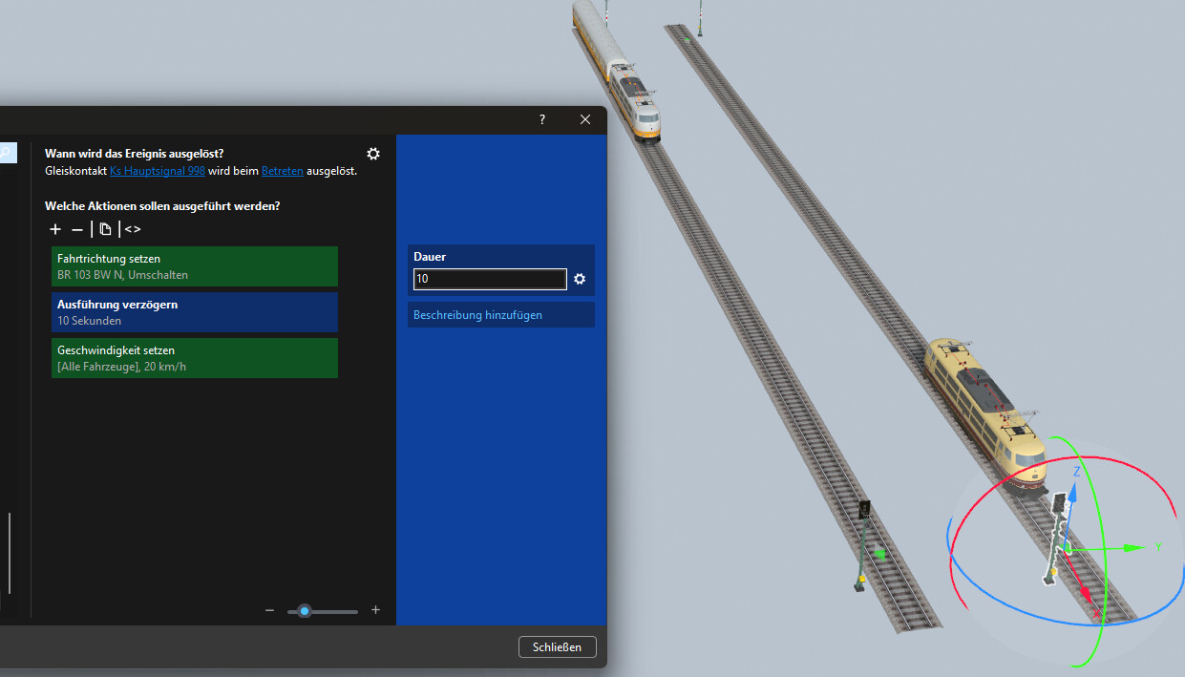Open trigger settings gear icon
Image resolution: width=1185 pixels, height=677 pixels.
tap(373, 154)
